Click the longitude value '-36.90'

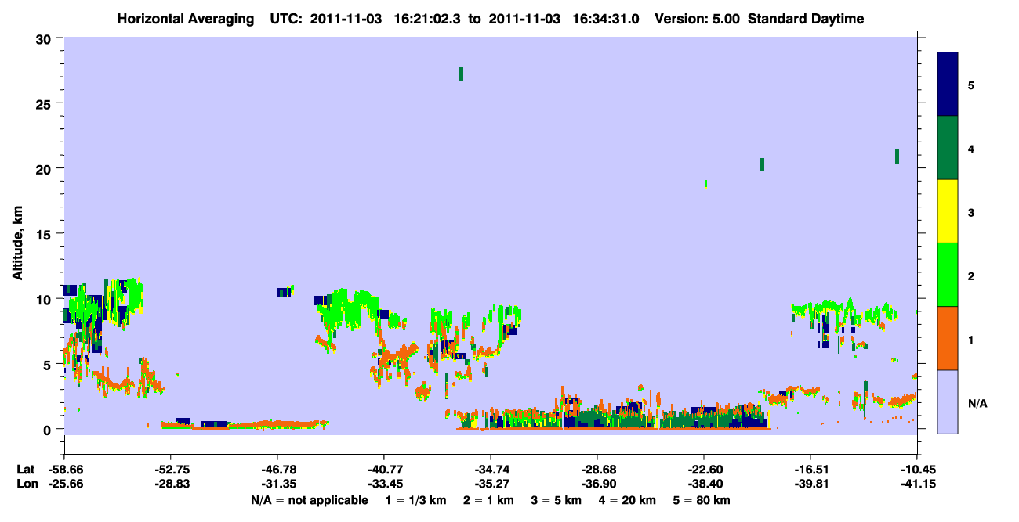coord(597,484)
